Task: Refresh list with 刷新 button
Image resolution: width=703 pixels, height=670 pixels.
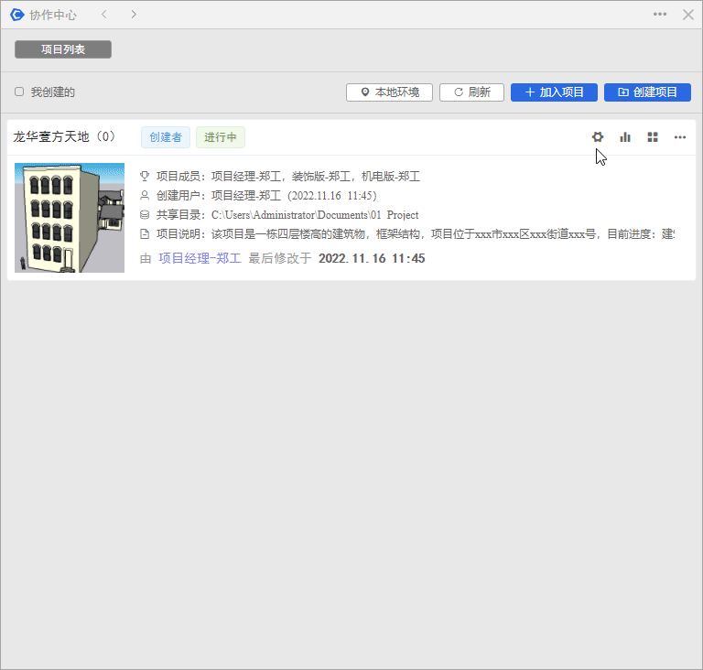Action: (x=471, y=92)
